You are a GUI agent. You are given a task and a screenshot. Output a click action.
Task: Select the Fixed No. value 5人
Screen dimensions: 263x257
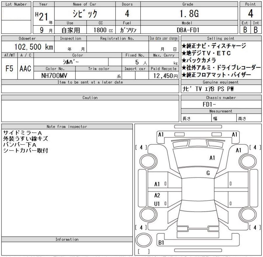(x=141, y=63)
